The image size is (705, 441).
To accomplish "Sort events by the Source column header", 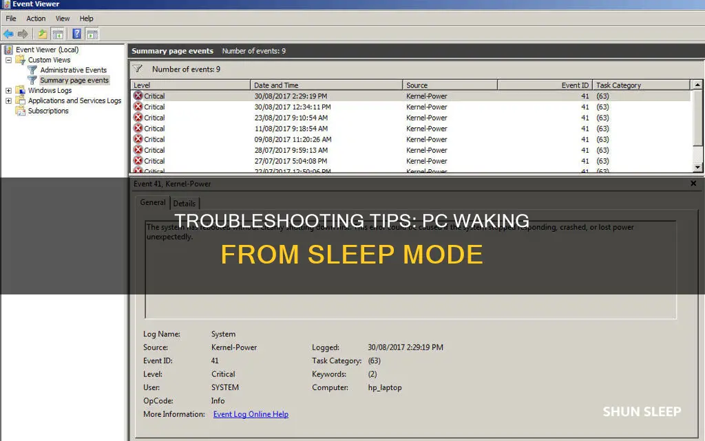I will (450, 85).
